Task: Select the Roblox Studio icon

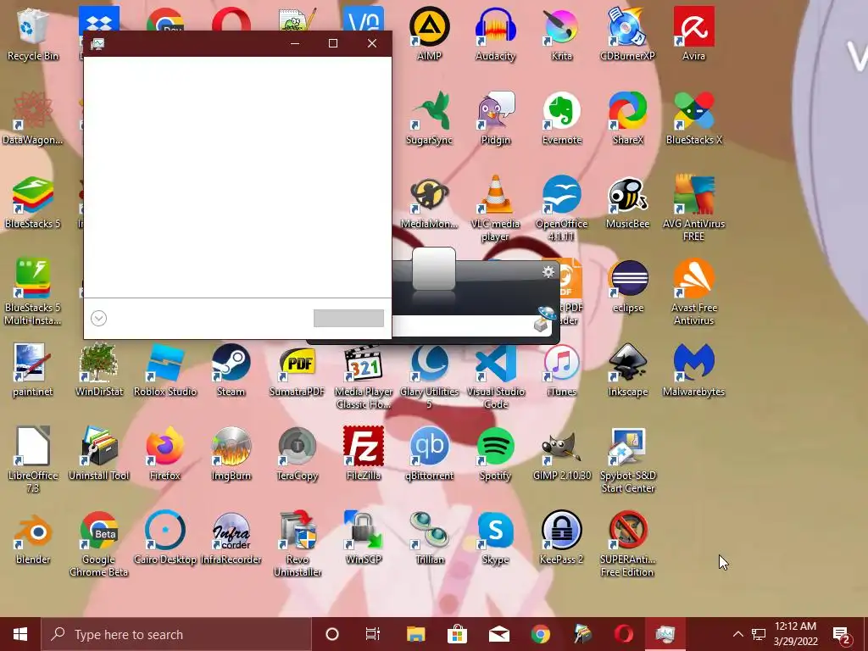Action: click(165, 370)
